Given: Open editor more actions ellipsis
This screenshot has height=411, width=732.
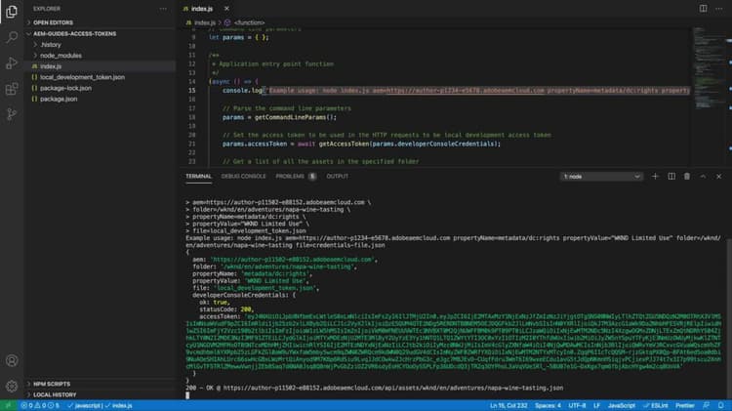Looking at the screenshot, I should coord(719,9).
